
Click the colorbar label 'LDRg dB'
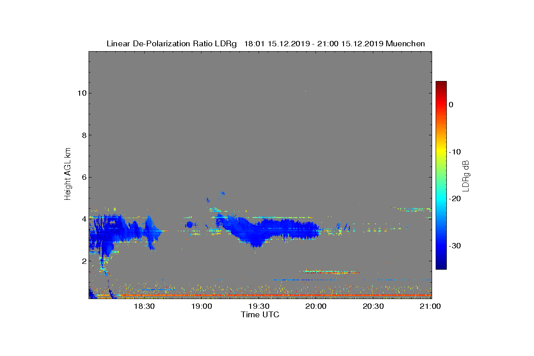pos(466,175)
